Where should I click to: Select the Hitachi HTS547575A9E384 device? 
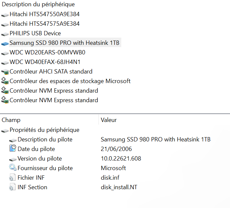[x=44, y=24]
